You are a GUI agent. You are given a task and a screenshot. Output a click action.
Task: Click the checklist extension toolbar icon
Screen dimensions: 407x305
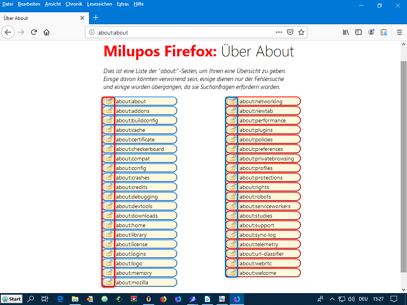click(x=384, y=33)
